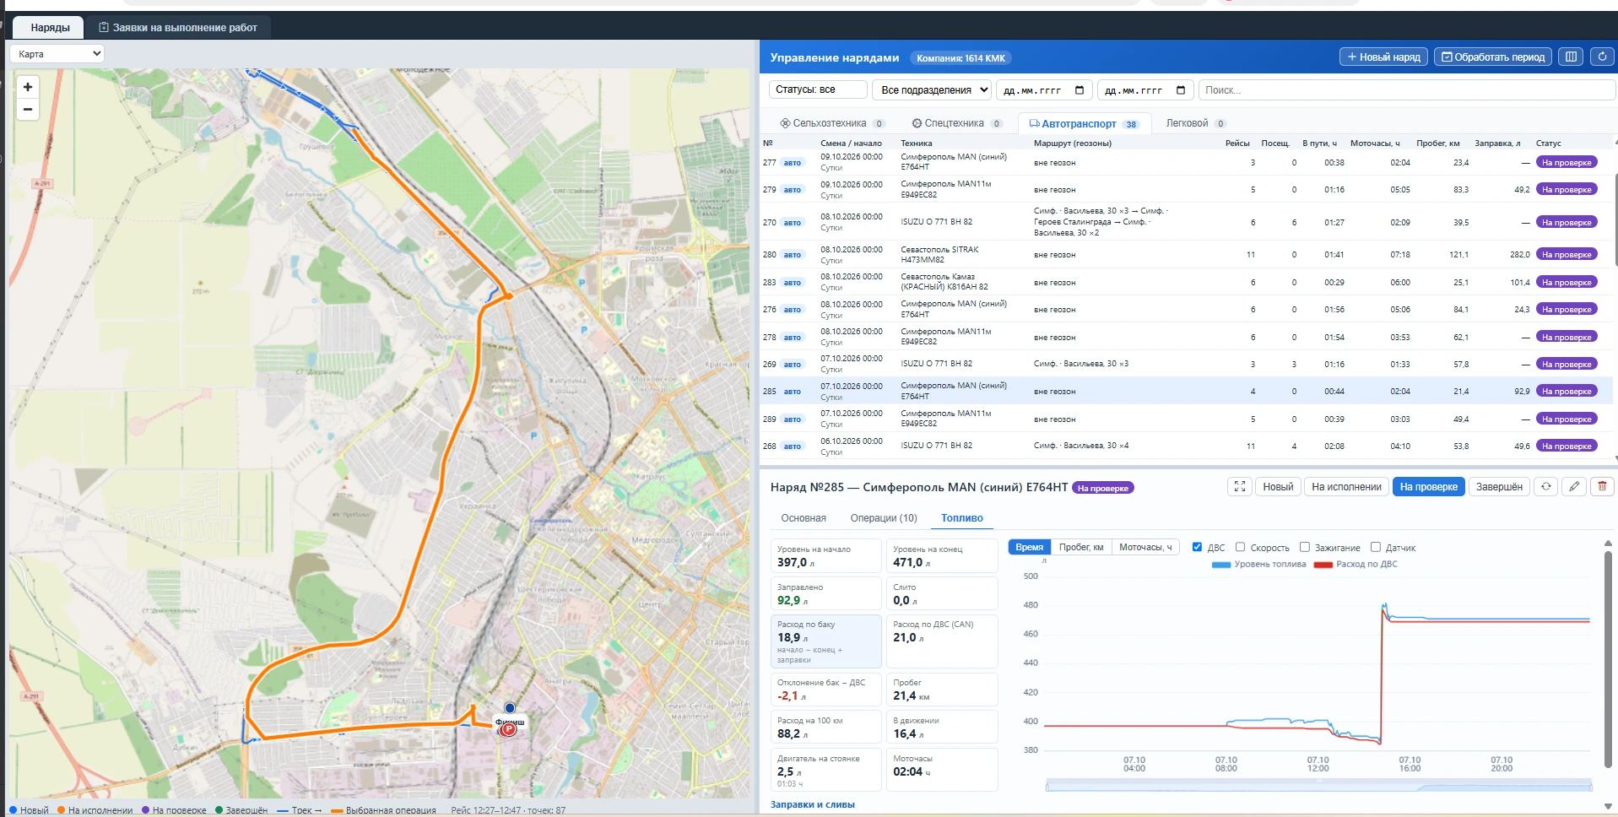Open the Операции (10) tab
Screen dimensions: 1618x817
tap(884, 518)
